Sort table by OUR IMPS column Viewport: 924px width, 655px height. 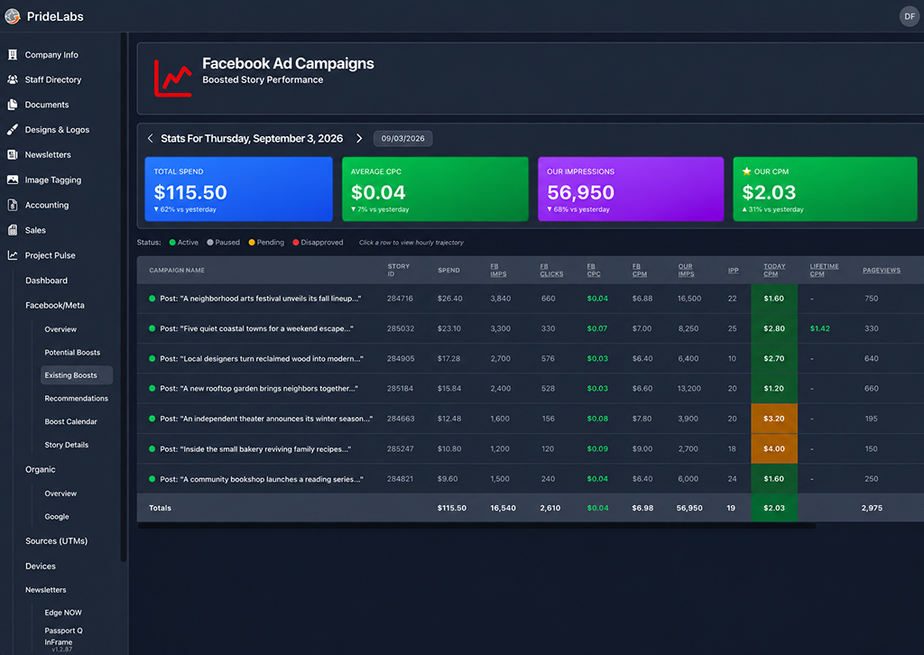[686, 270]
